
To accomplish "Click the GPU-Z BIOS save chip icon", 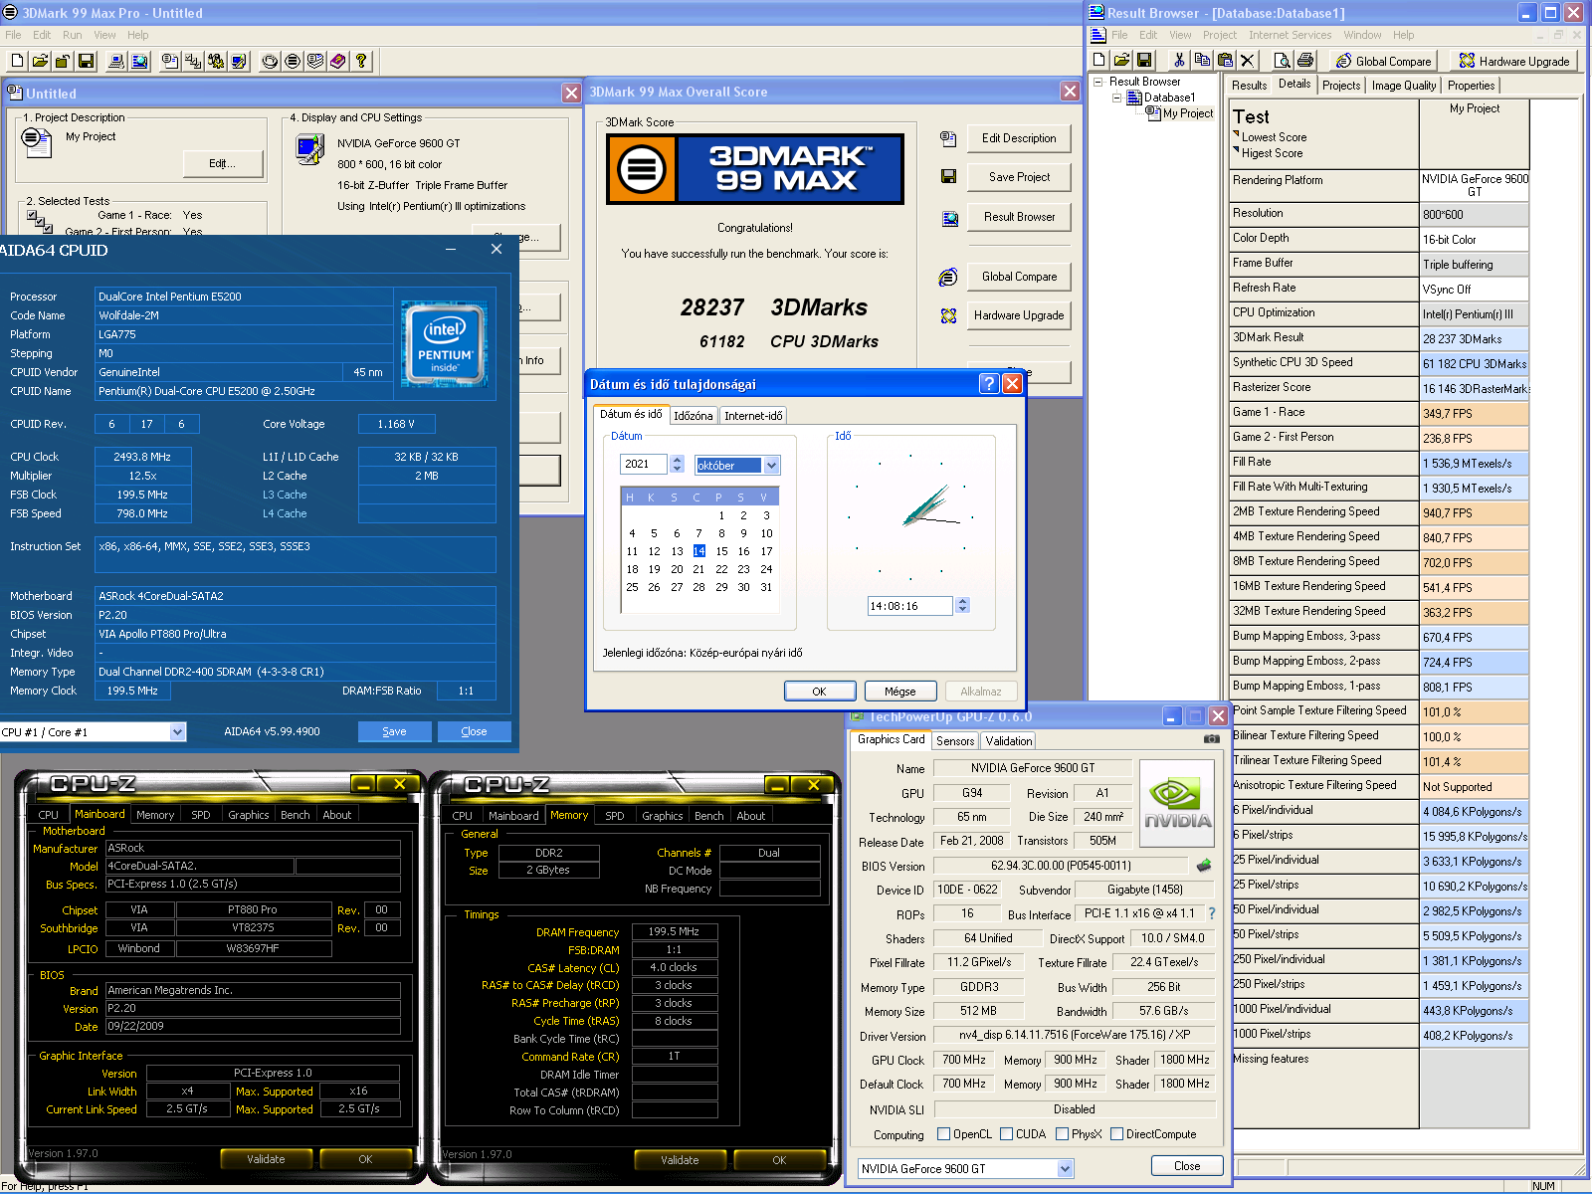I will point(1204,866).
